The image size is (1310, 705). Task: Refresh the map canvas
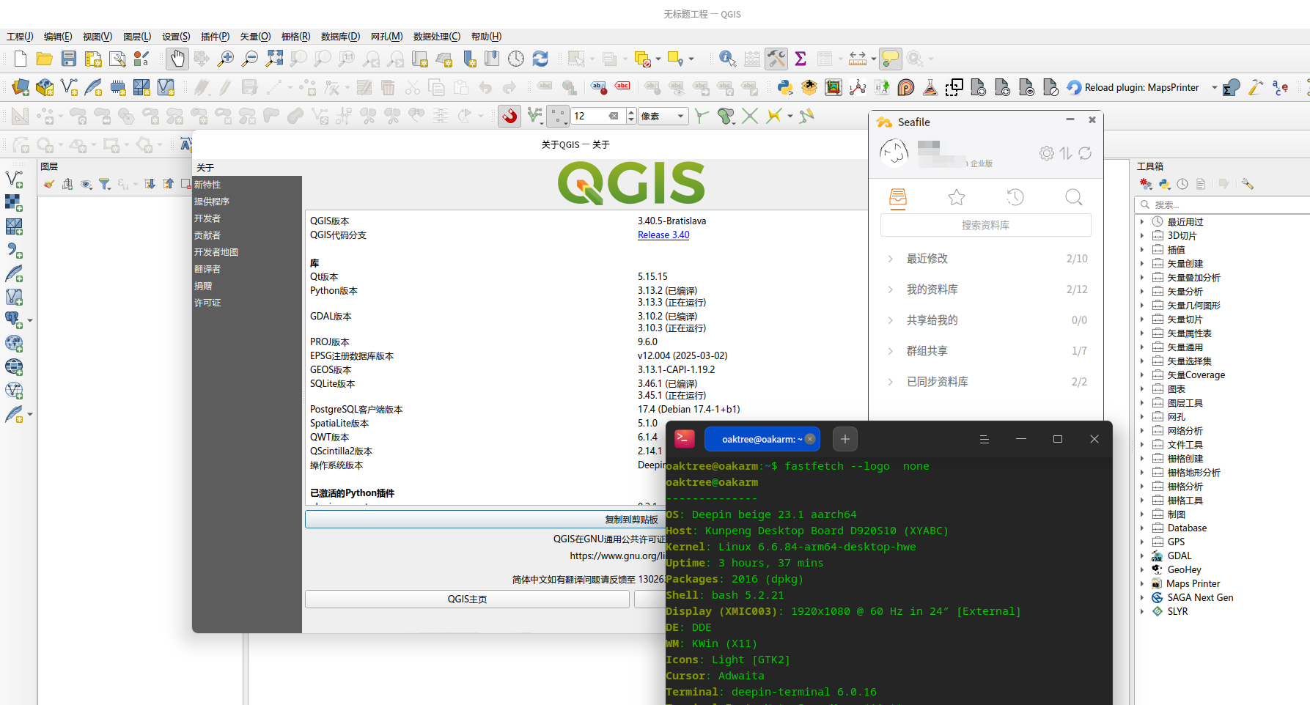540,59
